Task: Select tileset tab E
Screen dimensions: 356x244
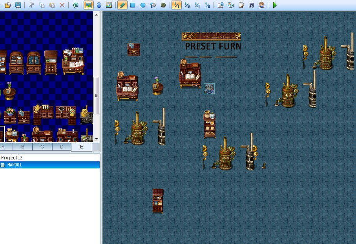Action: [82, 147]
